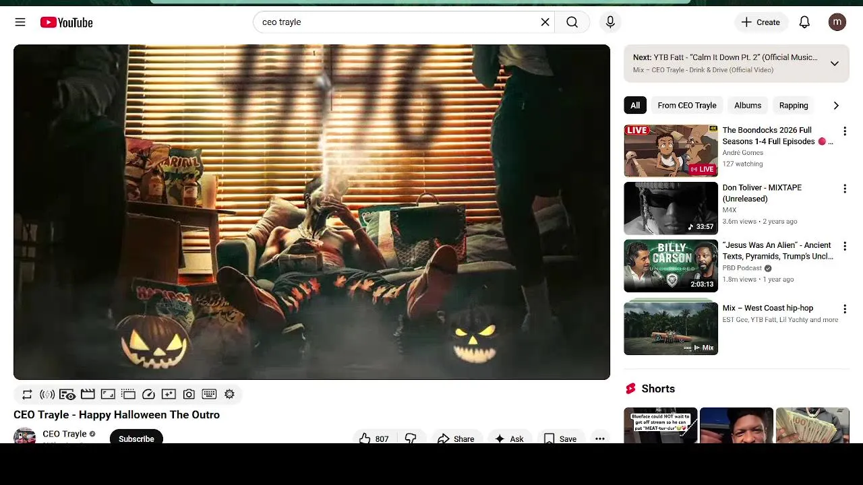Open The Boondocks live thumbnail
Screen dimensions: 863x485
pos(671,151)
